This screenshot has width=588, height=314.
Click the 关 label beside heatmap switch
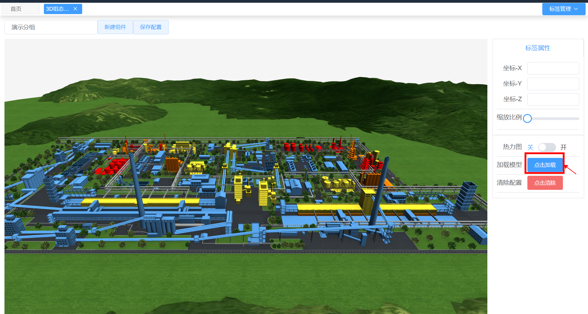click(530, 147)
